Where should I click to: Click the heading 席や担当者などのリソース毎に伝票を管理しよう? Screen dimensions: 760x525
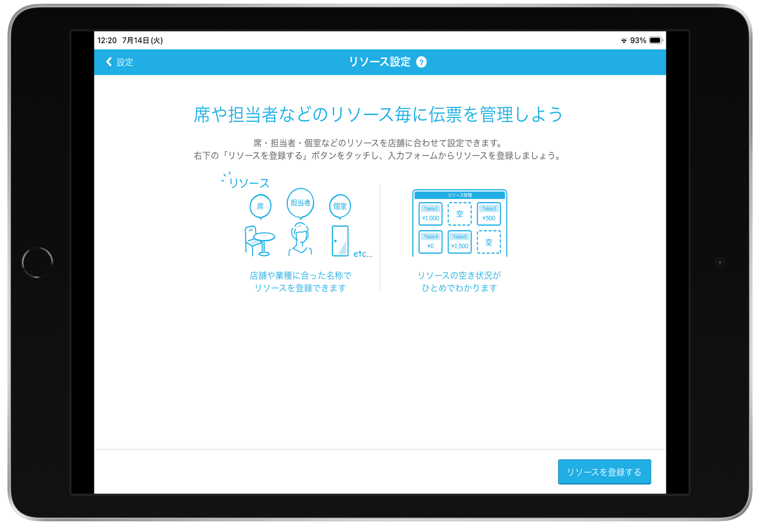pos(378,114)
